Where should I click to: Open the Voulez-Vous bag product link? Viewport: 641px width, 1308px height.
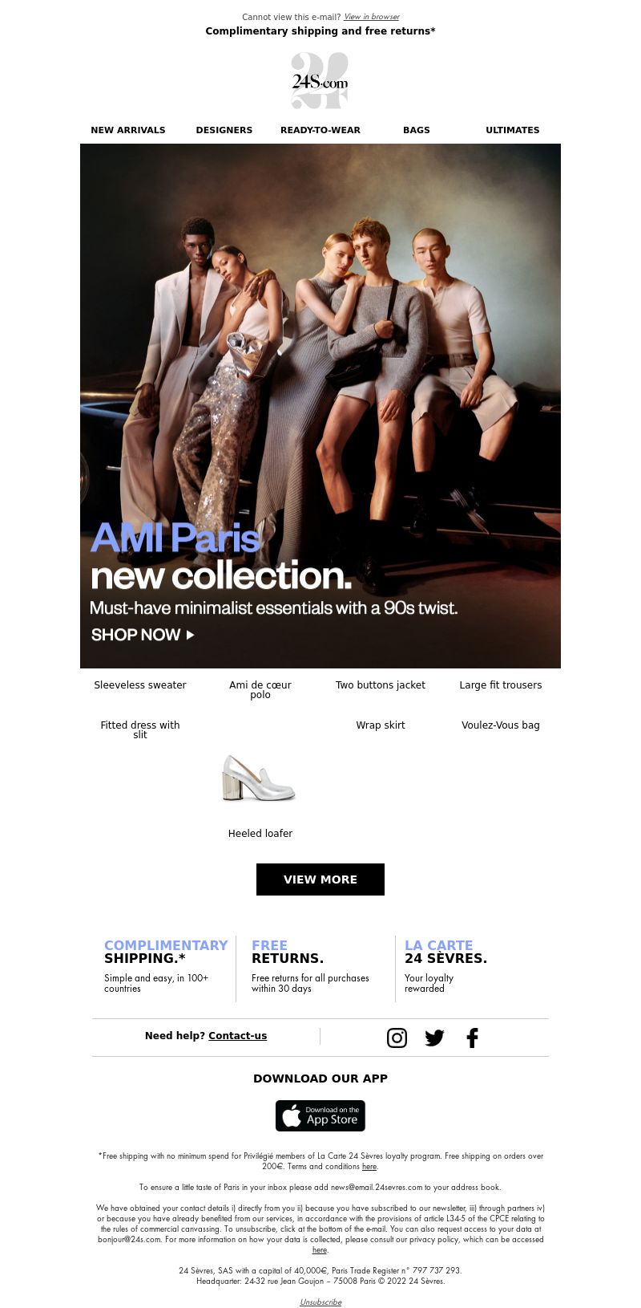coord(501,725)
